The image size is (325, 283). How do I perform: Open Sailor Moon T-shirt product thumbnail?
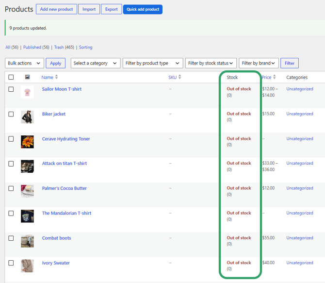click(x=27, y=92)
